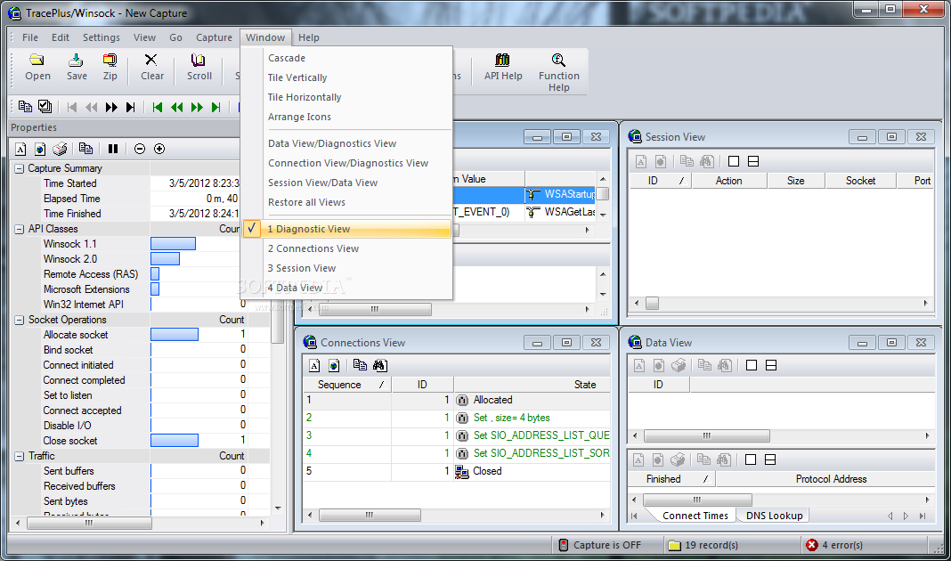This screenshot has width=951, height=561.
Task: Open the Capture menu
Action: click(x=214, y=37)
